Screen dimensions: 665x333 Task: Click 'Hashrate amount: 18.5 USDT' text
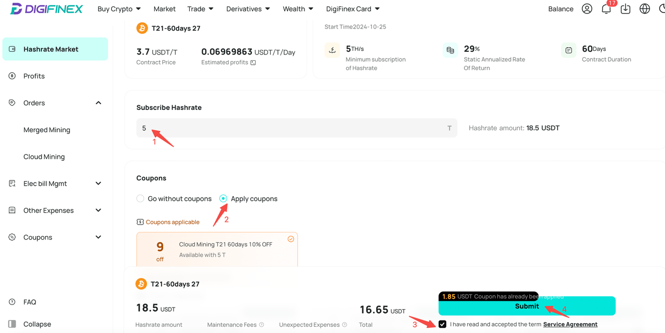pyautogui.click(x=514, y=128)
